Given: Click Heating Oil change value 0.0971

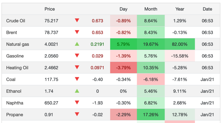Looking at the screenshot, I should 97,68.
